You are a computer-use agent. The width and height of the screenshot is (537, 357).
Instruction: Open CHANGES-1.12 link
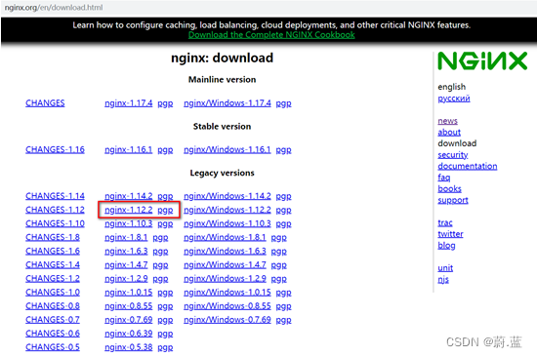[x=55, y=210]
